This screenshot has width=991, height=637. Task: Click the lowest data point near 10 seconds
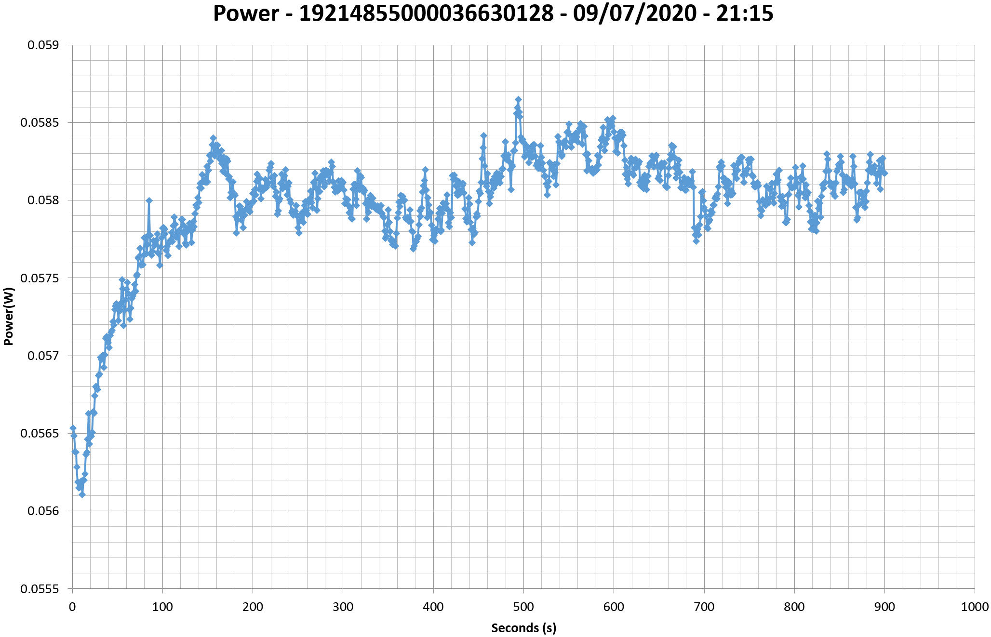[82, 494]
